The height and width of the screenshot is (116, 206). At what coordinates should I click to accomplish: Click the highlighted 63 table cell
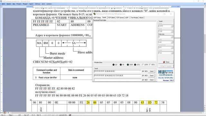[143, 102]
